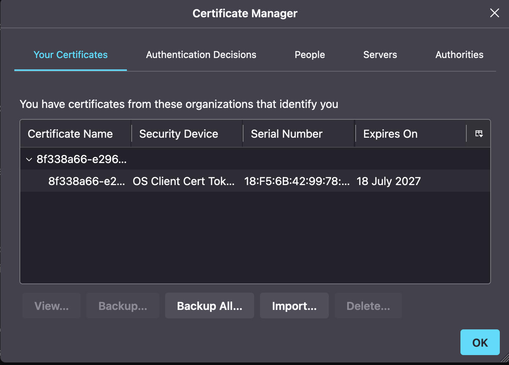
Task: Click the View... button
Action: (x=51, y=306)
